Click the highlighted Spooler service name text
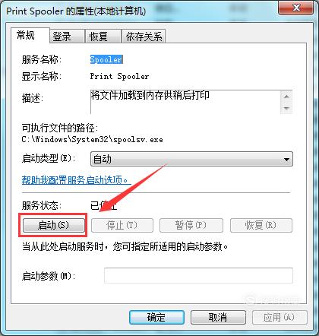319x336 pixels. click(x=106, y=59)
